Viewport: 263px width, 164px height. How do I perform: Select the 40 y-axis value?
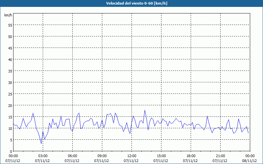(10, 60)
